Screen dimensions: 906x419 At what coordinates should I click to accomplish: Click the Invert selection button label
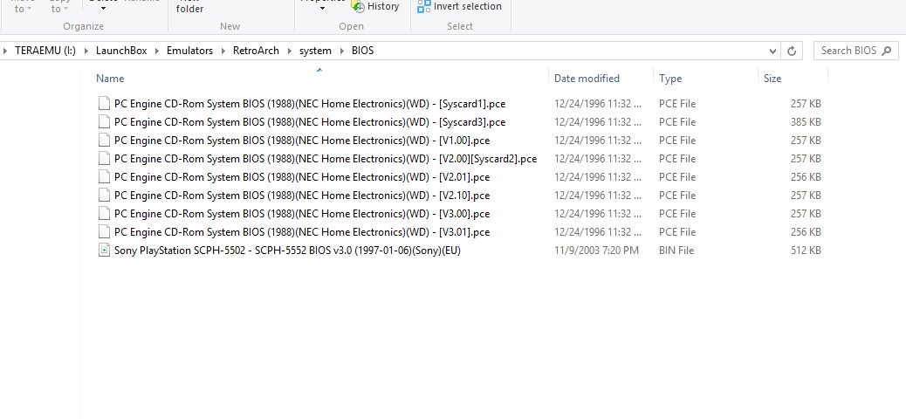click(x=468, y=6)
